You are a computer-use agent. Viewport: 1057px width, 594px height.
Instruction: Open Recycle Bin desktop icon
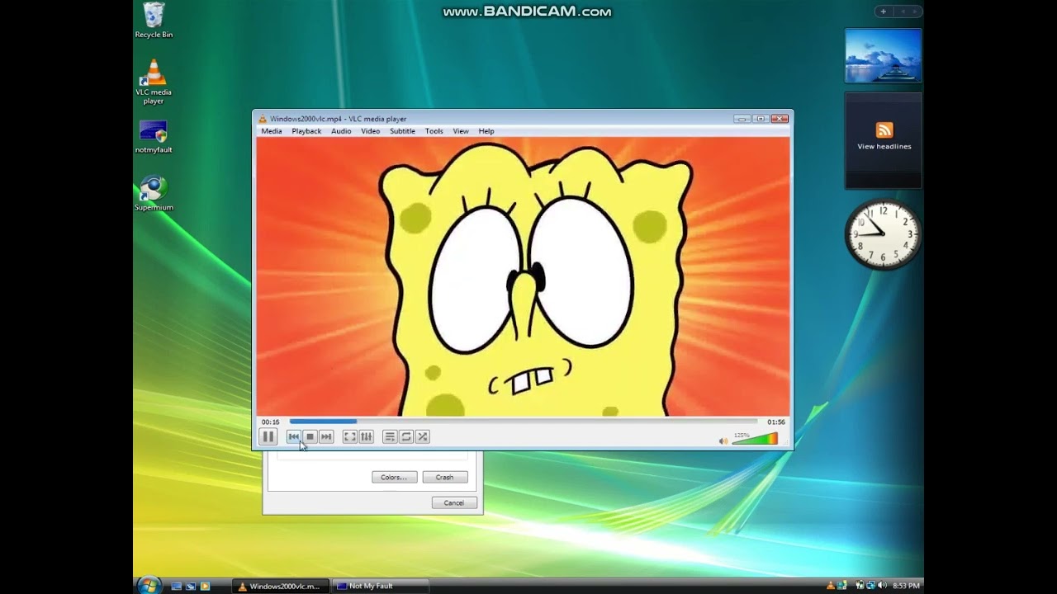pos(154,20)
